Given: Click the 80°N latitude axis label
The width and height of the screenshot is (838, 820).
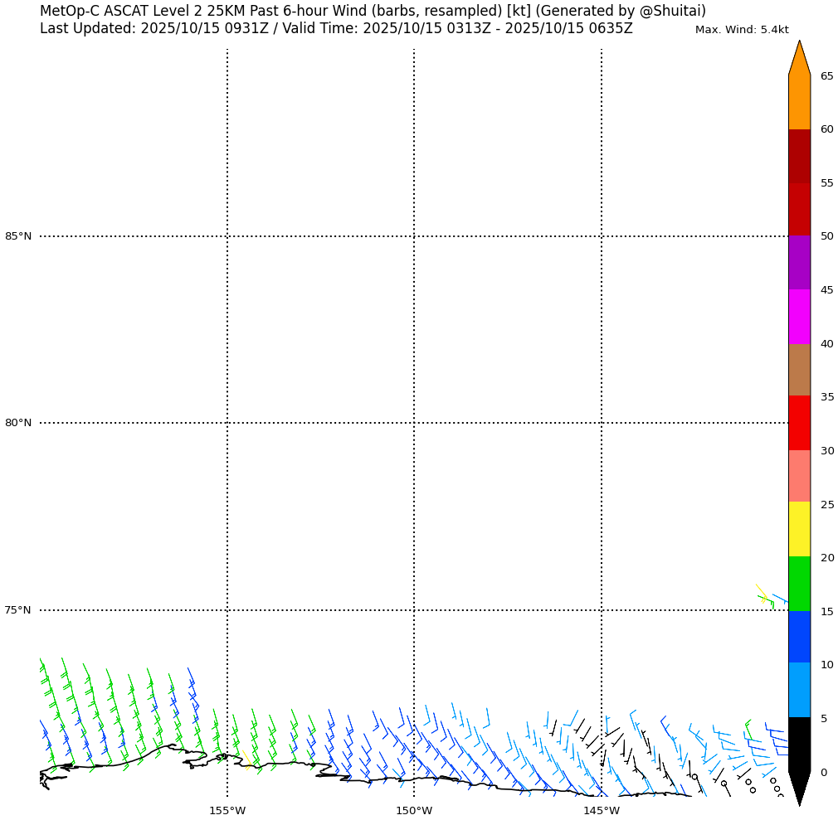Looking at the screenshot, I should (x=18, y=423).
